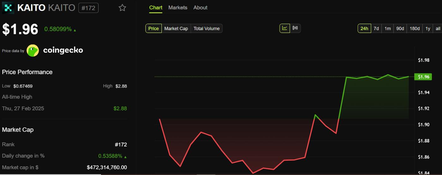Open the Markets tab
This screenshot has height=175, width=442.
[x=178, y=8]
